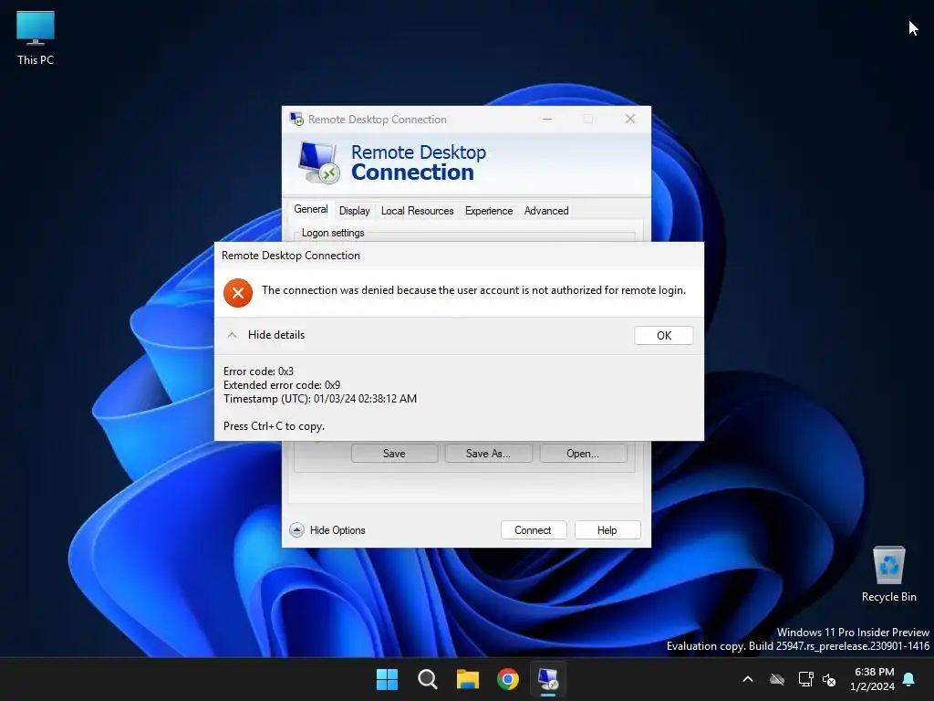Open the Advanced tab
934x701 pixels.
click(546, 211)
